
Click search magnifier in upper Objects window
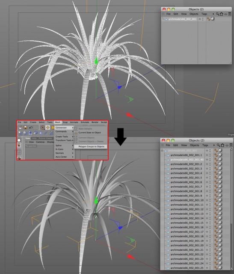click(x=217, y=14)
